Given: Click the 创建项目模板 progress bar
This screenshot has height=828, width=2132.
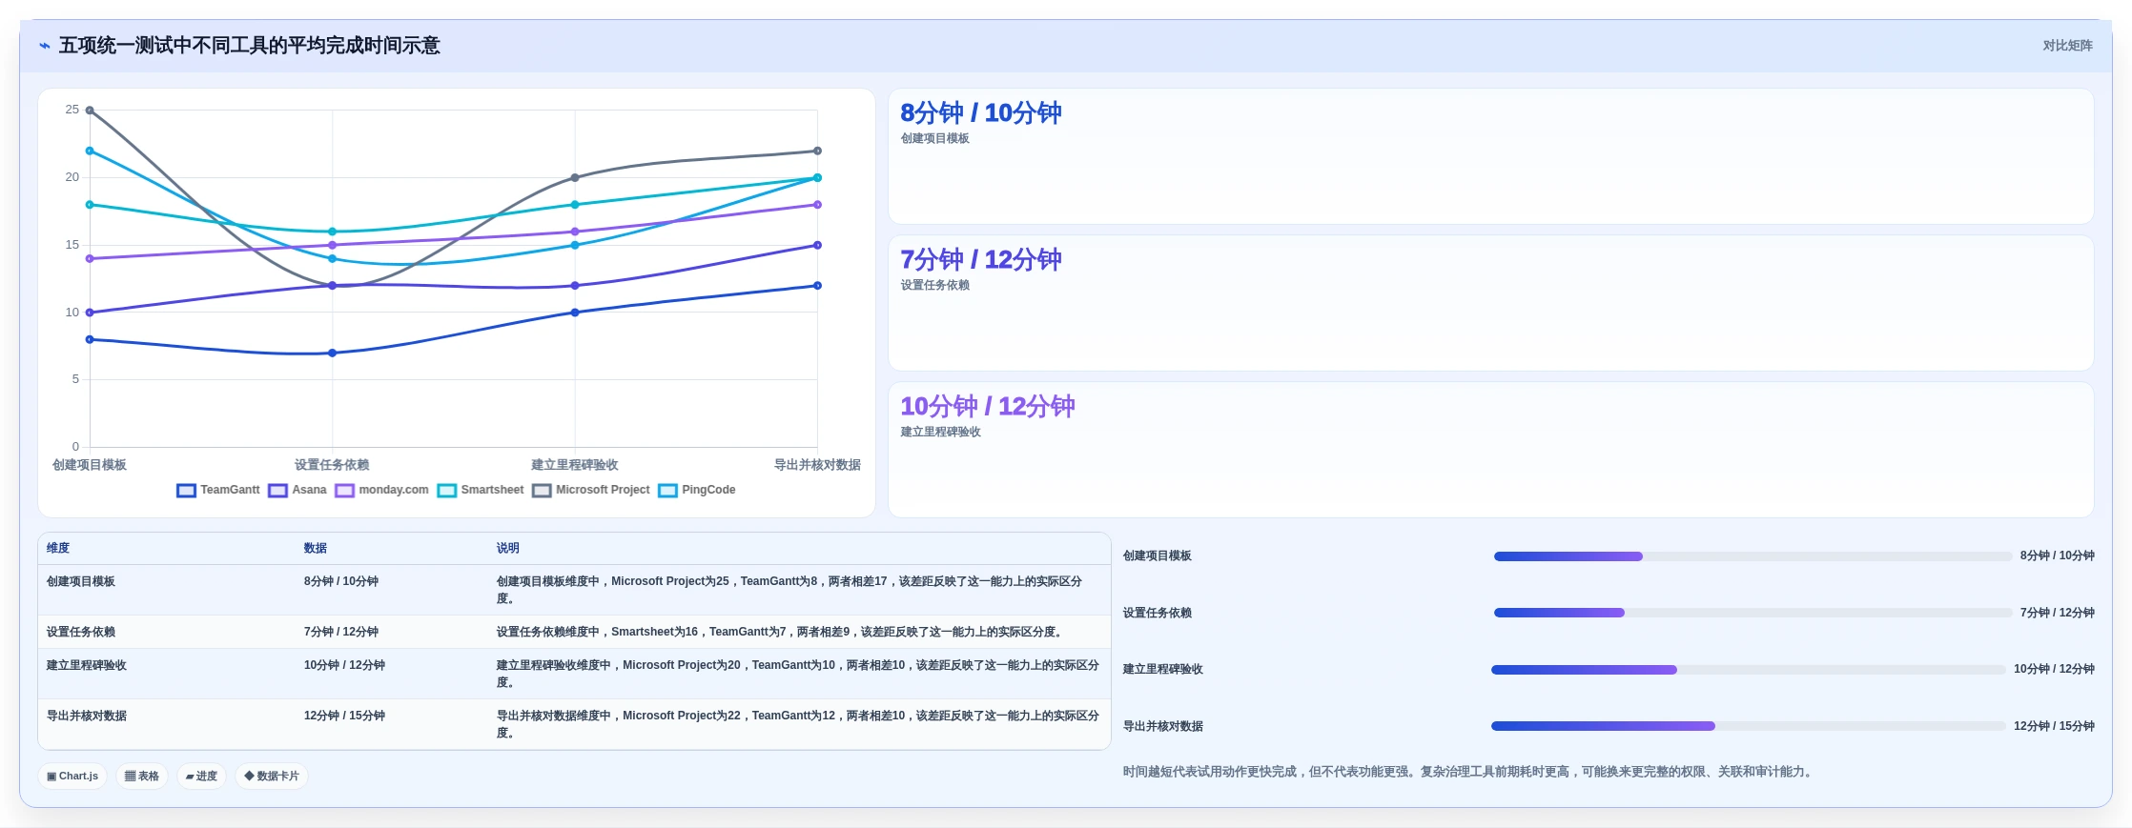Looking at the screenshot, I should click(1753, 556).
